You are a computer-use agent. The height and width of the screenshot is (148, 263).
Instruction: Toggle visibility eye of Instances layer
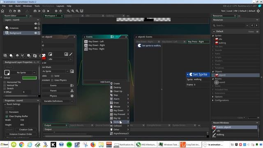[36, 28]
